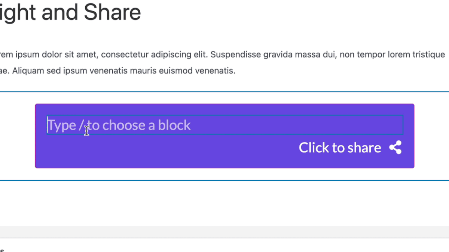Select the upper blue block separator line
The width and height of the screenshot is (449, 252).
[224, 90]
